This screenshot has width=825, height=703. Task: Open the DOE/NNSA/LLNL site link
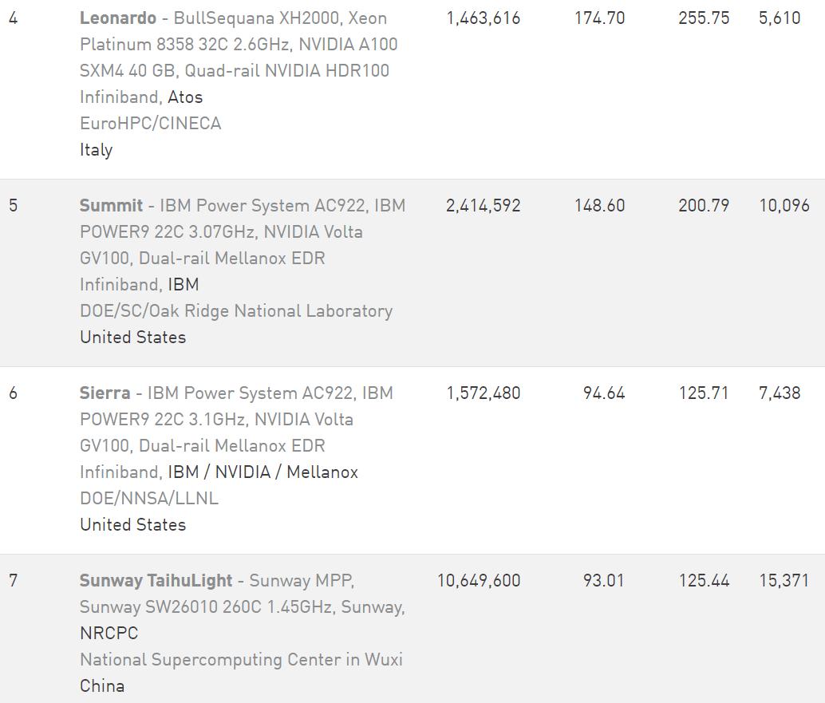click(148, 499)
